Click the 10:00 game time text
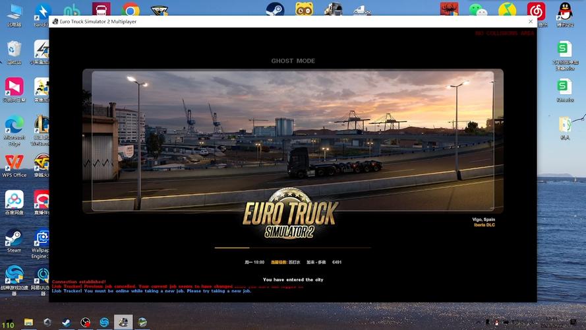Screen dimensions: 586x330 click(258, 262)
